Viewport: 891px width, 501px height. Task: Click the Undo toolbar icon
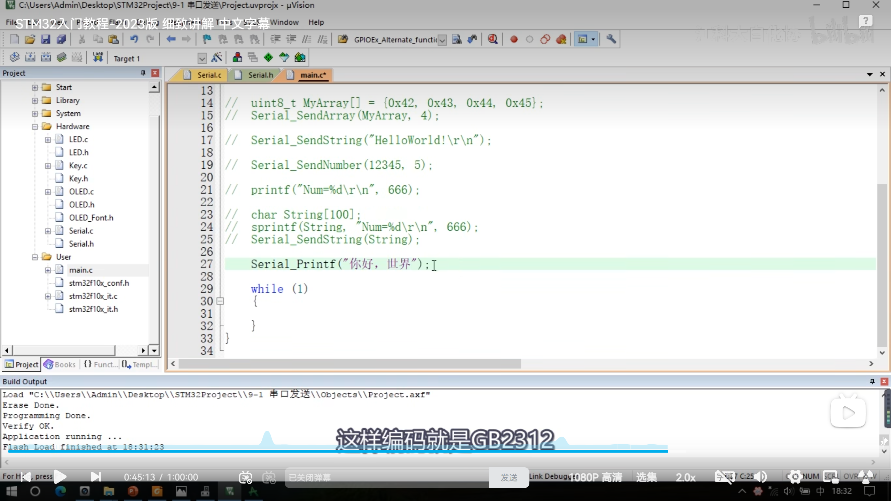pyautogui.click(x=134, y=39)
